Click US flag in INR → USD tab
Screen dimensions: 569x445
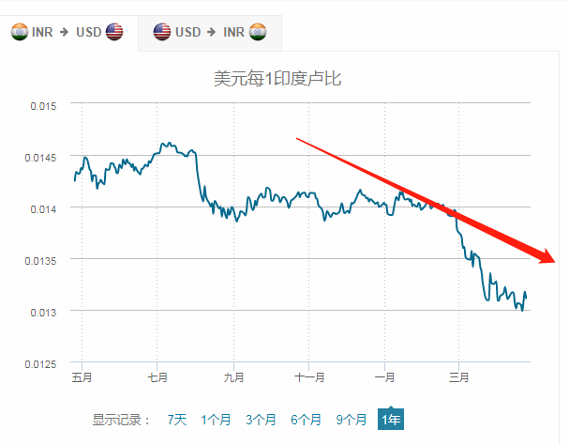114,32
